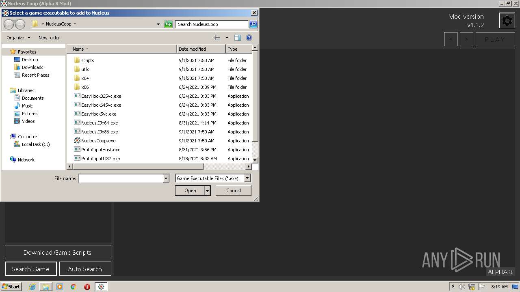Open Chrome from the taskbar
Screen dimensions: 520x292
pyautogui.click(x=74, y=287)
